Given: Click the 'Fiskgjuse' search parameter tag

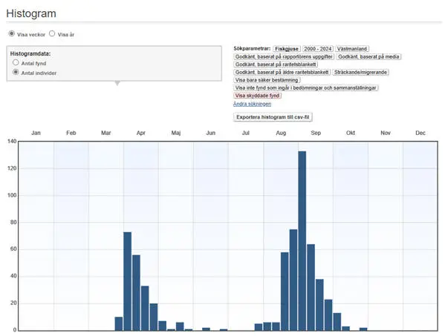Looking at the screenshot, I should pos(286,48).
